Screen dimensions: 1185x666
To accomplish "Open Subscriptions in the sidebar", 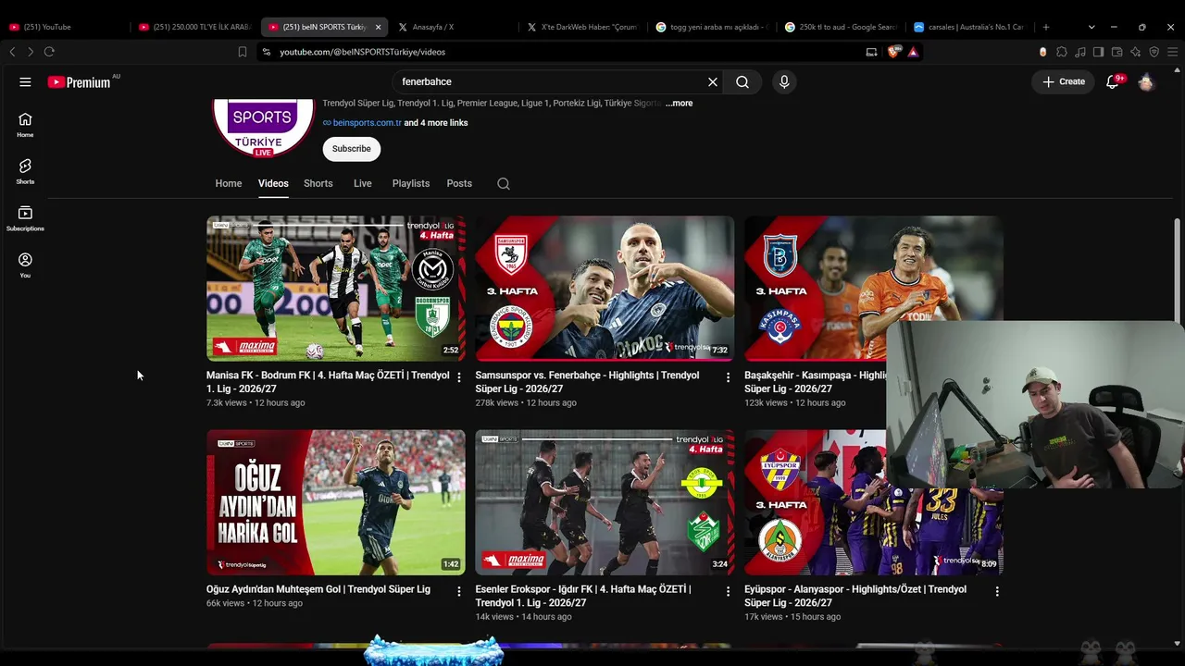I will pyautogui.click(x=25, y=218).
